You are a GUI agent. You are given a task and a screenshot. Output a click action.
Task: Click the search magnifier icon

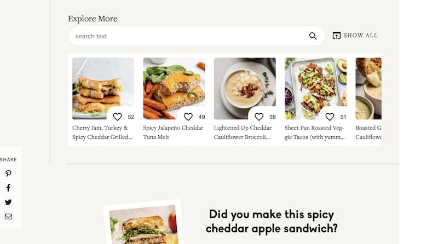(x=313, y=36)
